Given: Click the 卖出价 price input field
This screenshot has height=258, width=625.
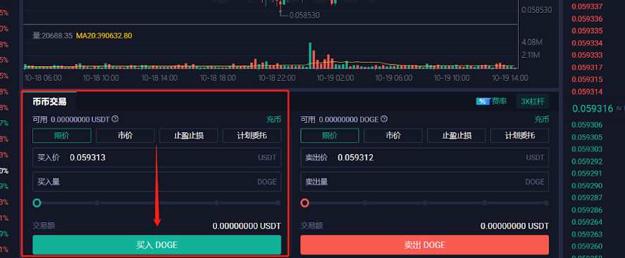Looking at the screenshot, I should pos(424,157).
